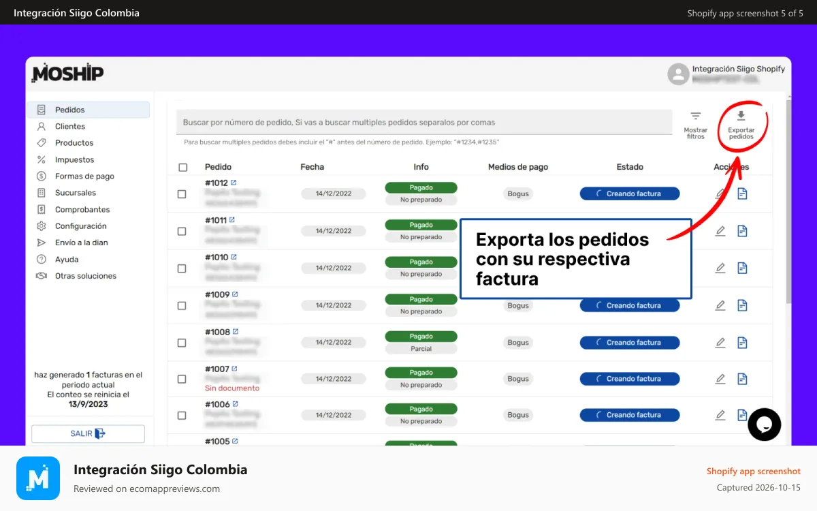Screen dimensions: 817x511
Task: Click the SALIR logout button
Action: pyautogui.click(x=89, y=433)
